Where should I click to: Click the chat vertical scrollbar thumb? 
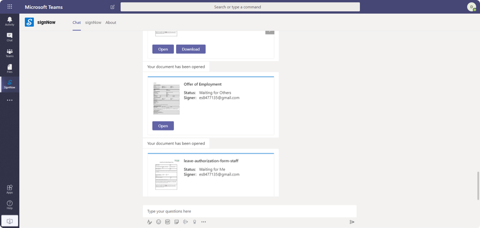tap(478, 185)
